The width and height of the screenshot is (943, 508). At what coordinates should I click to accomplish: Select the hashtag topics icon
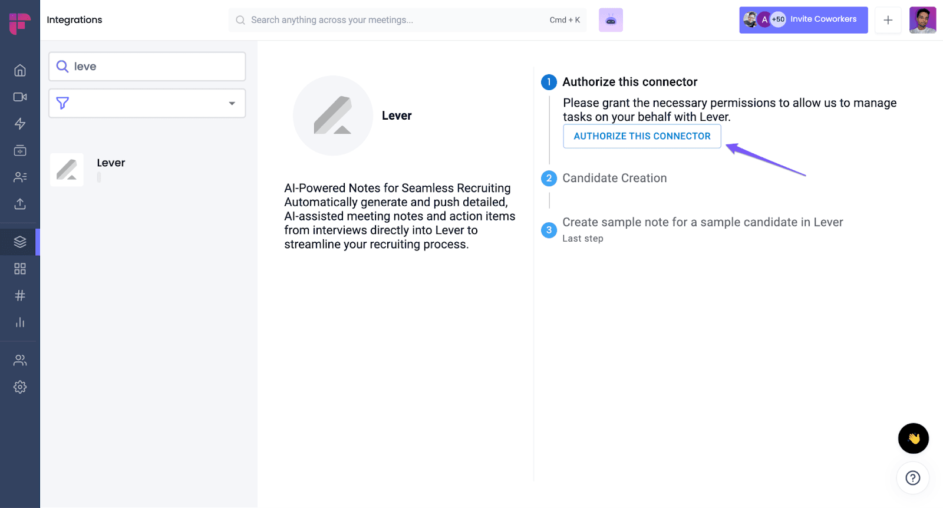tap(20, 295)
